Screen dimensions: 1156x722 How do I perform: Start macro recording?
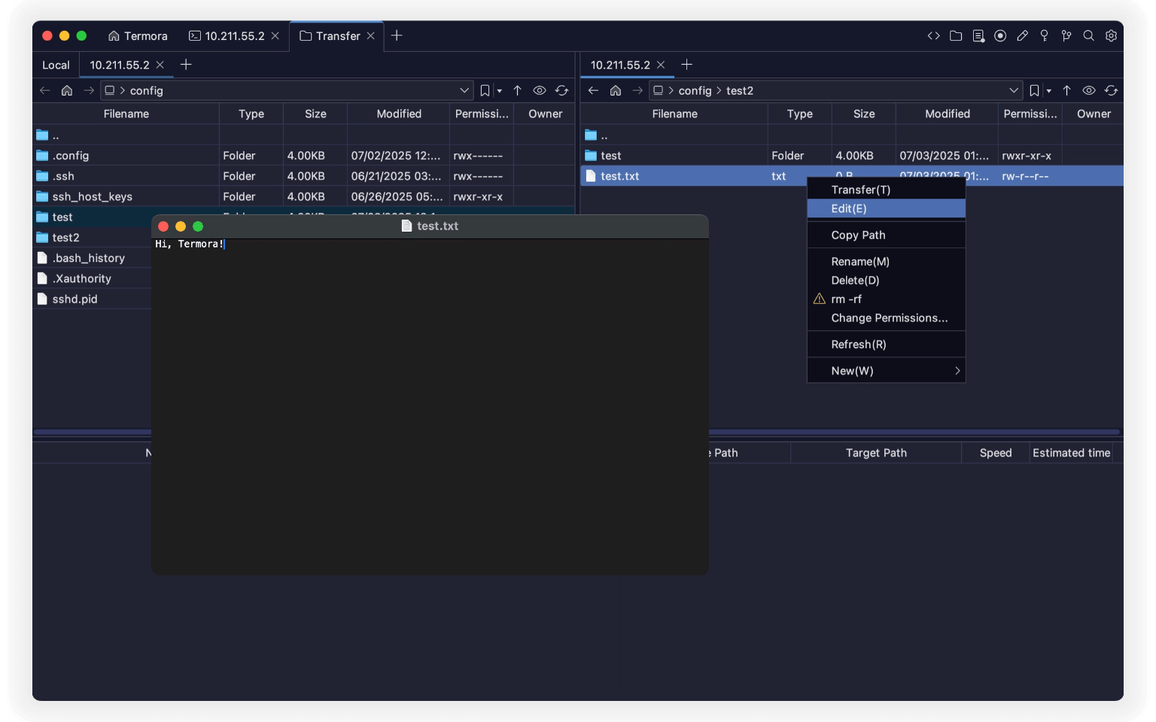click(1000, 35)
